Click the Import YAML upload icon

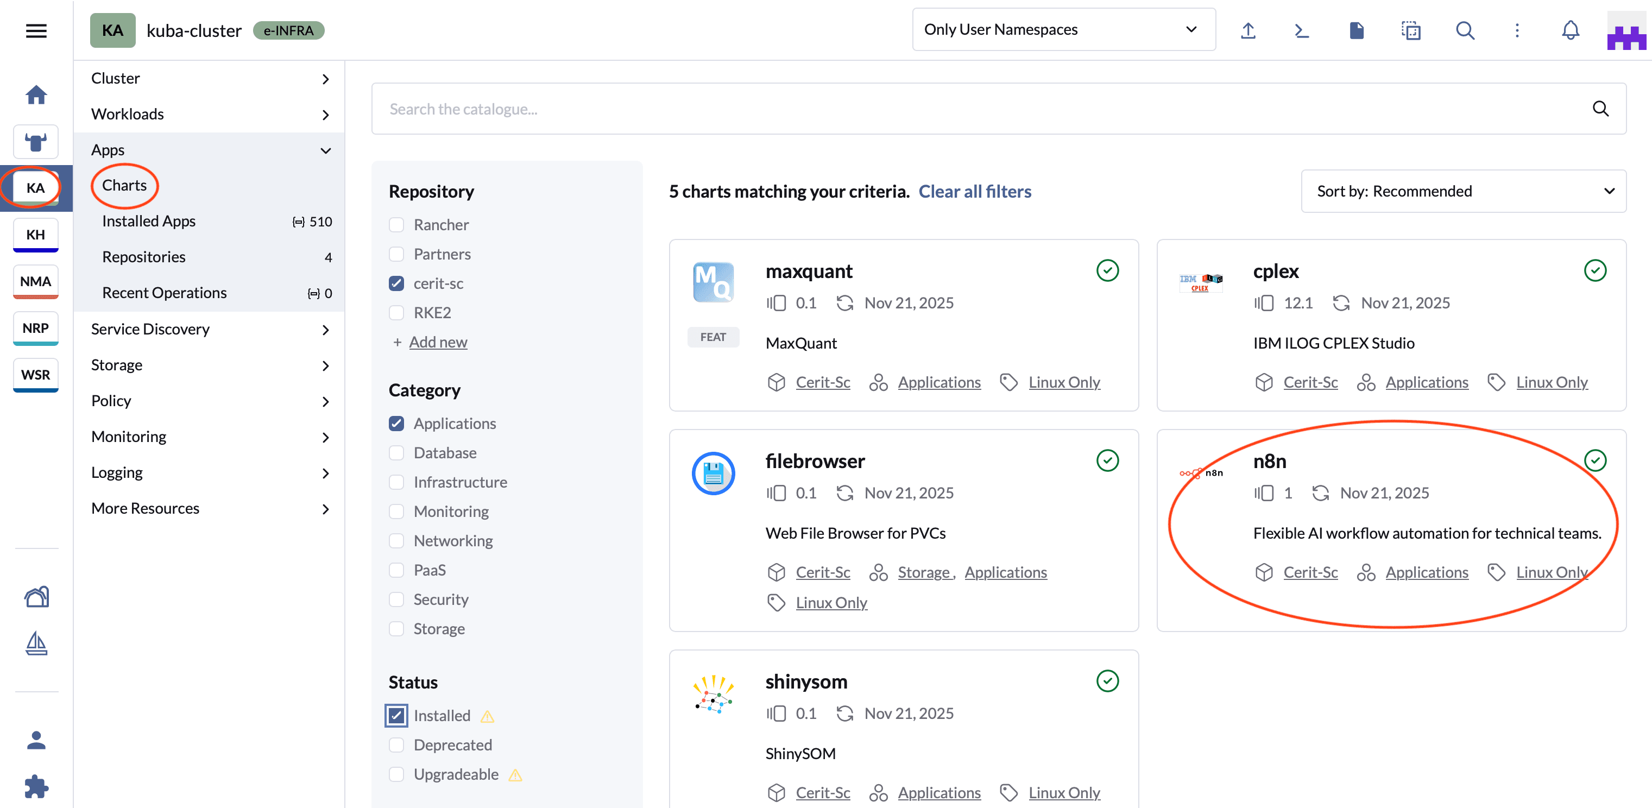tap(1247, 30)
